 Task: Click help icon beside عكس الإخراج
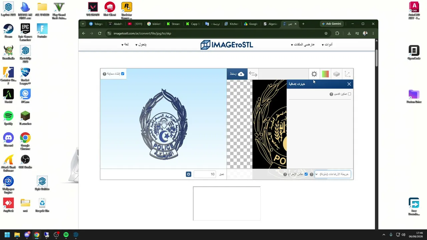[x=285, y=174]
